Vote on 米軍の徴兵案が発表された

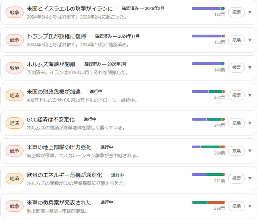pyautogui.click(x=236, y=206)
